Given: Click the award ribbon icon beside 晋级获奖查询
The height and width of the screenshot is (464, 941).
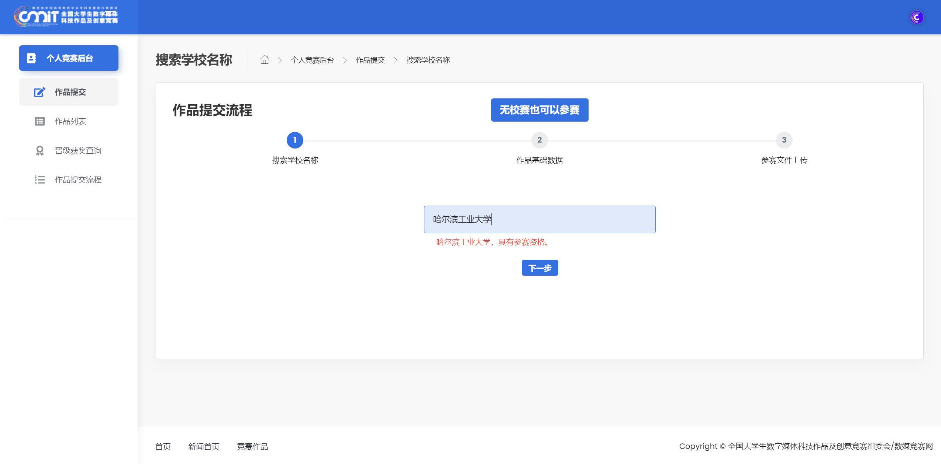Looking at the screenshot, I should pos(39,150).
